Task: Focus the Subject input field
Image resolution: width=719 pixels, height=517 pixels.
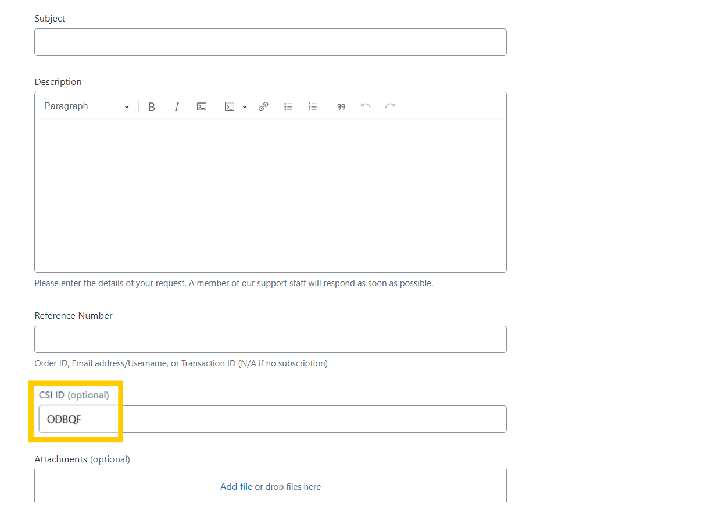Action: pos(270,42)
